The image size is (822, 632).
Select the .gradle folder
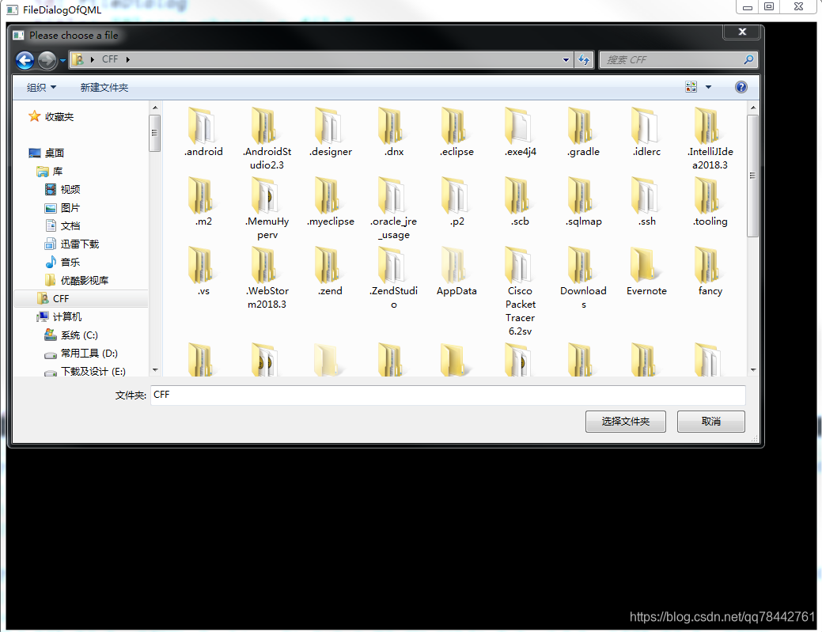584,133
